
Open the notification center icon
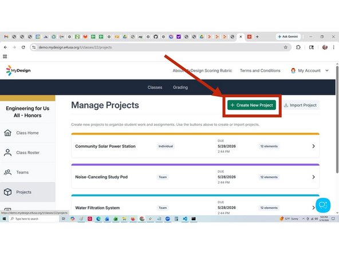333,219
